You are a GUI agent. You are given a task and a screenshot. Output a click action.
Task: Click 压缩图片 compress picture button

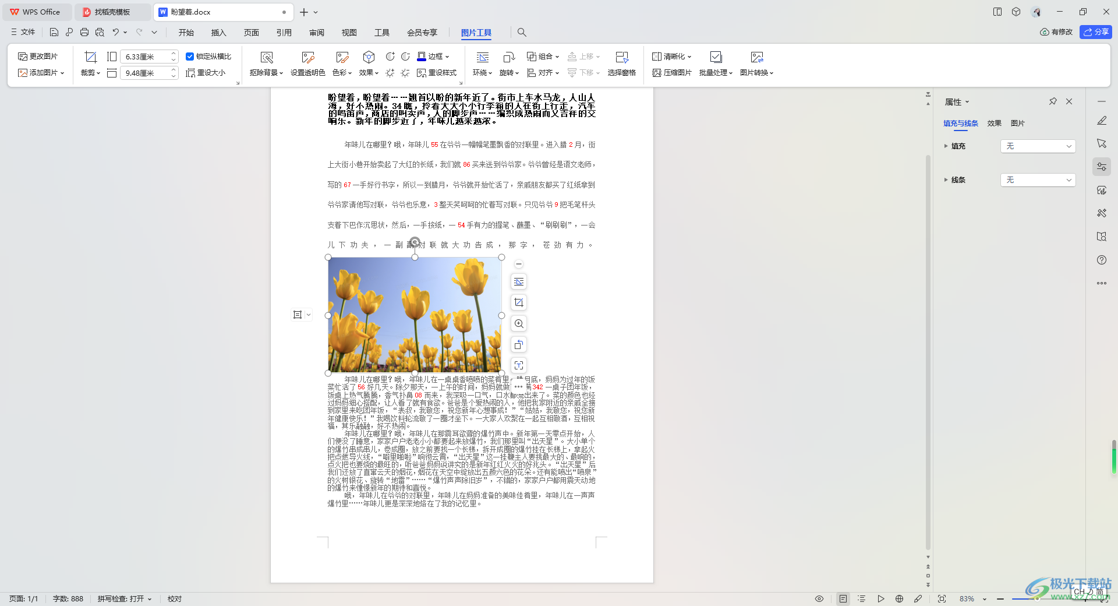pos(671,73)
